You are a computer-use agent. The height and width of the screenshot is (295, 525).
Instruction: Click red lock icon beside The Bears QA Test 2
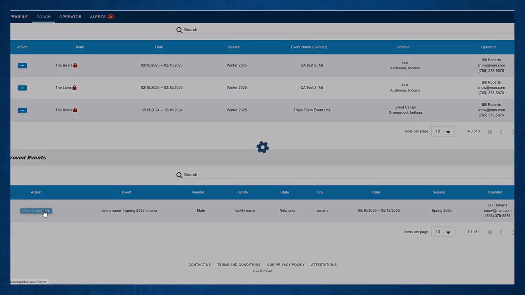pos(75,65)
